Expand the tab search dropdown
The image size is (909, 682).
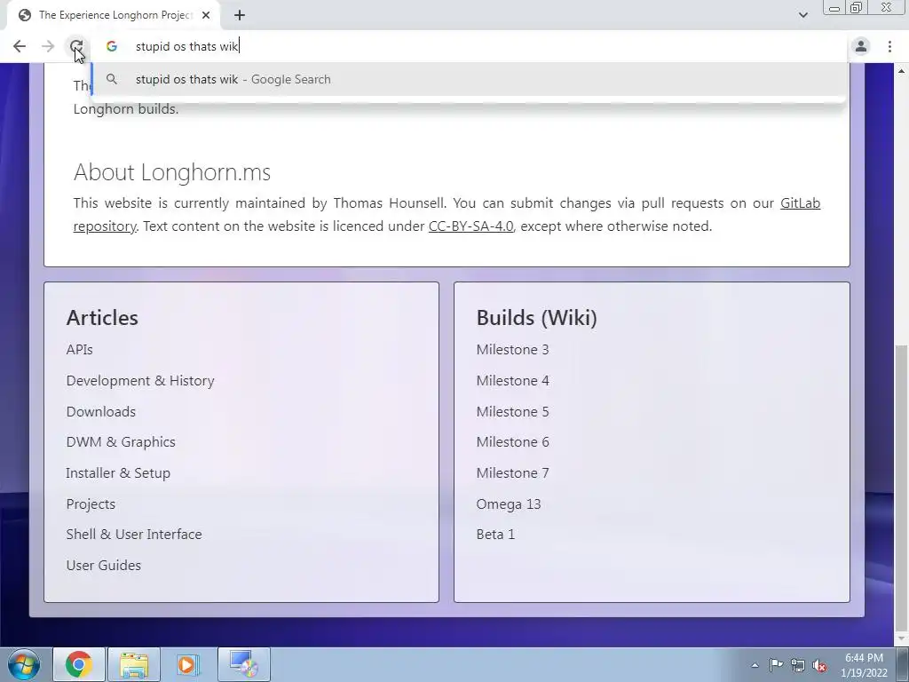click(x=802, y=15)
